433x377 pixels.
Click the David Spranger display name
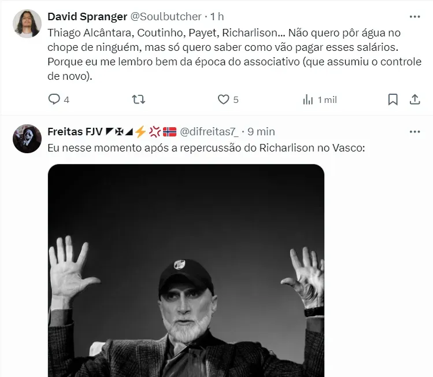point(87,17)
